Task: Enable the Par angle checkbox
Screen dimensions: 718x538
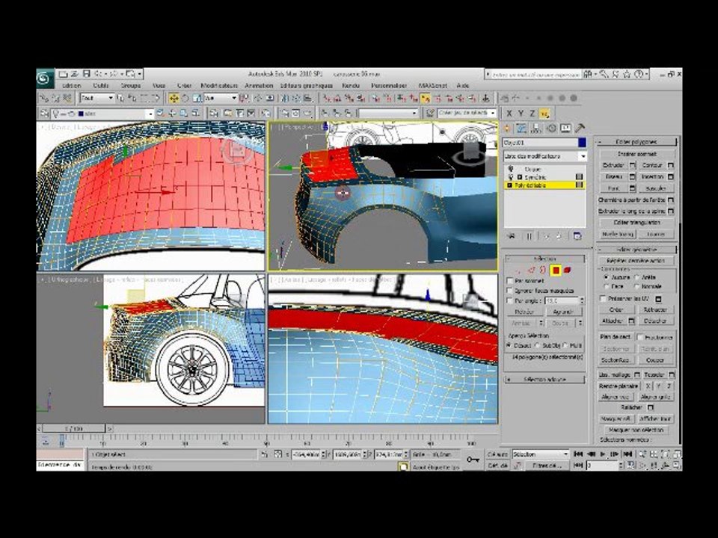Action: coord(509,300)
